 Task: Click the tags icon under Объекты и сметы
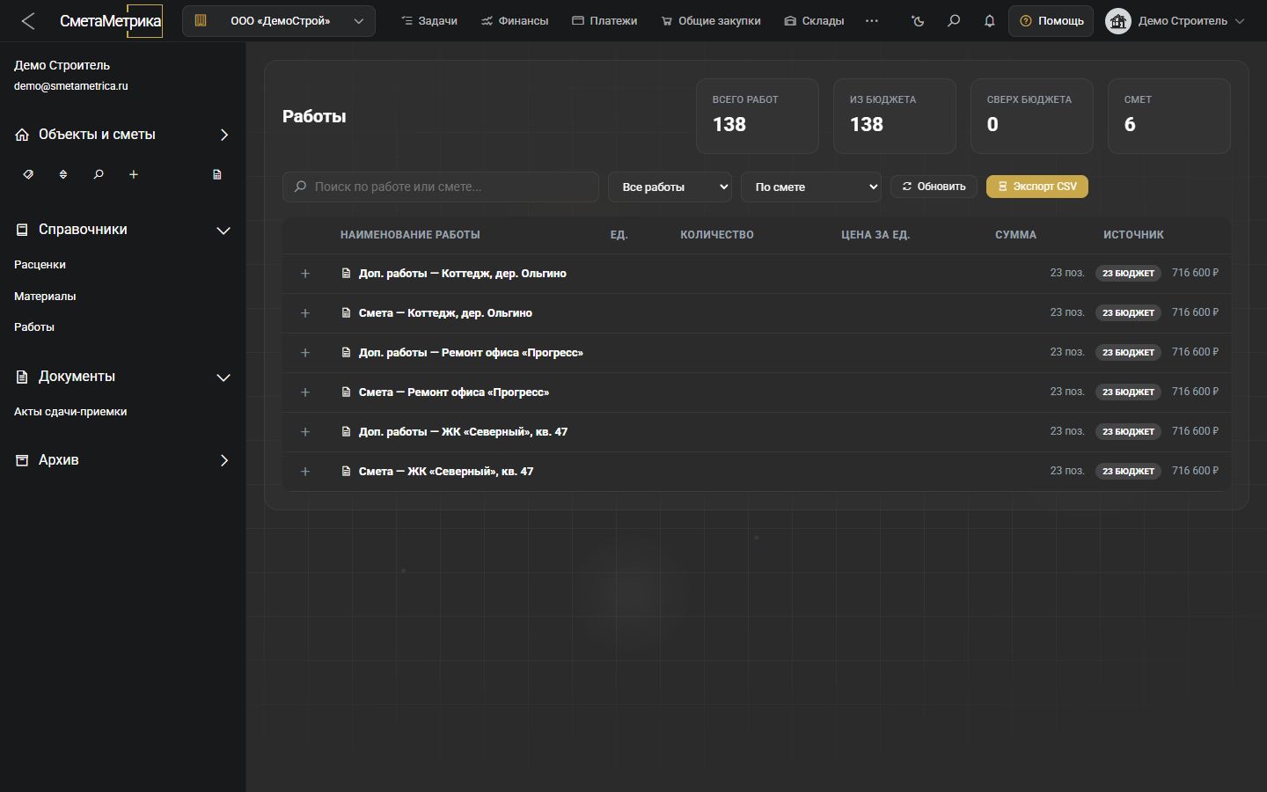(x=28, y=174)
